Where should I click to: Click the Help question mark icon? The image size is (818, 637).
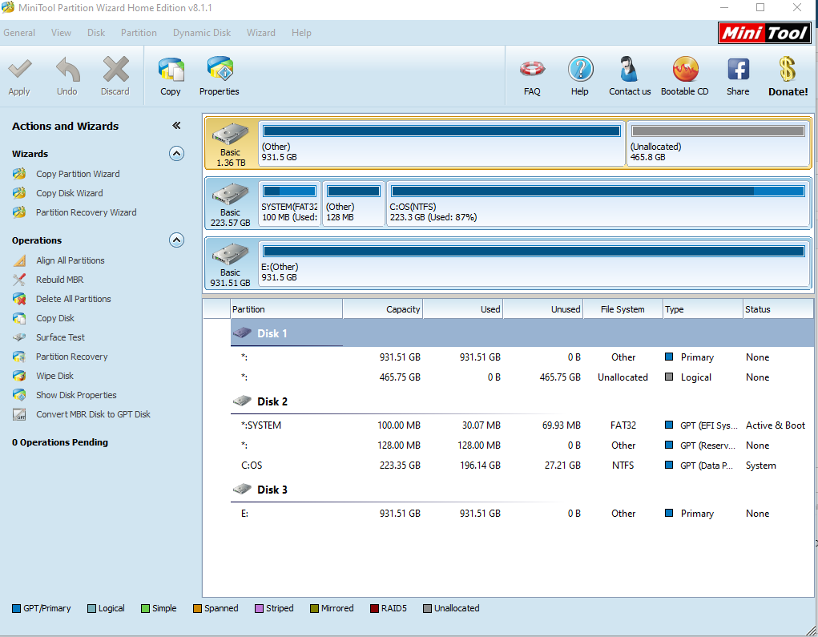click(x=580, y=76)
